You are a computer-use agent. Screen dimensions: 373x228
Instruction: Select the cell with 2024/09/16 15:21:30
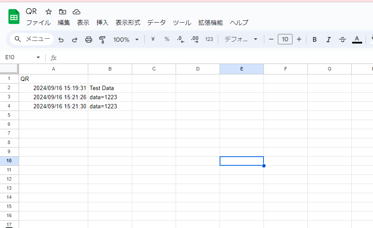[53, 106]
